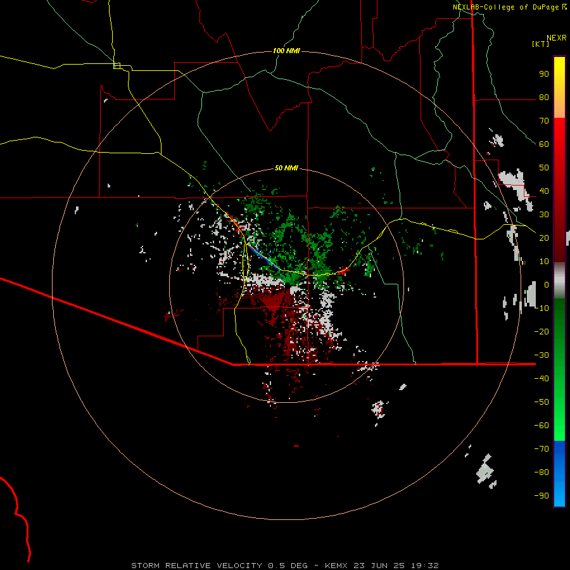Click the NEXR label above the scale
Viewport: 570px width, 570px height.
coord(557,38)
